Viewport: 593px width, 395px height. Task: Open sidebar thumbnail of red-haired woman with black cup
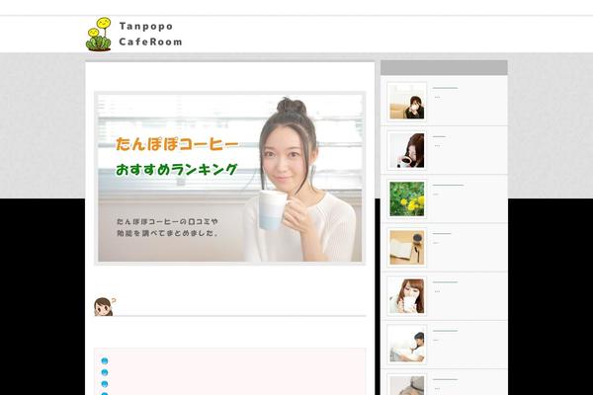tap(407, 150)
